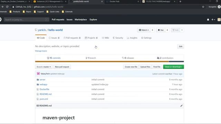Open the hello-world repository name link
This screenshot has width=221, height=124.
pyautogui.click(x=55, y=30)
